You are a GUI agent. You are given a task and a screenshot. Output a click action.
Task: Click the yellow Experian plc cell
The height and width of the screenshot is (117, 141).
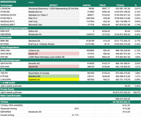(54, 80)
